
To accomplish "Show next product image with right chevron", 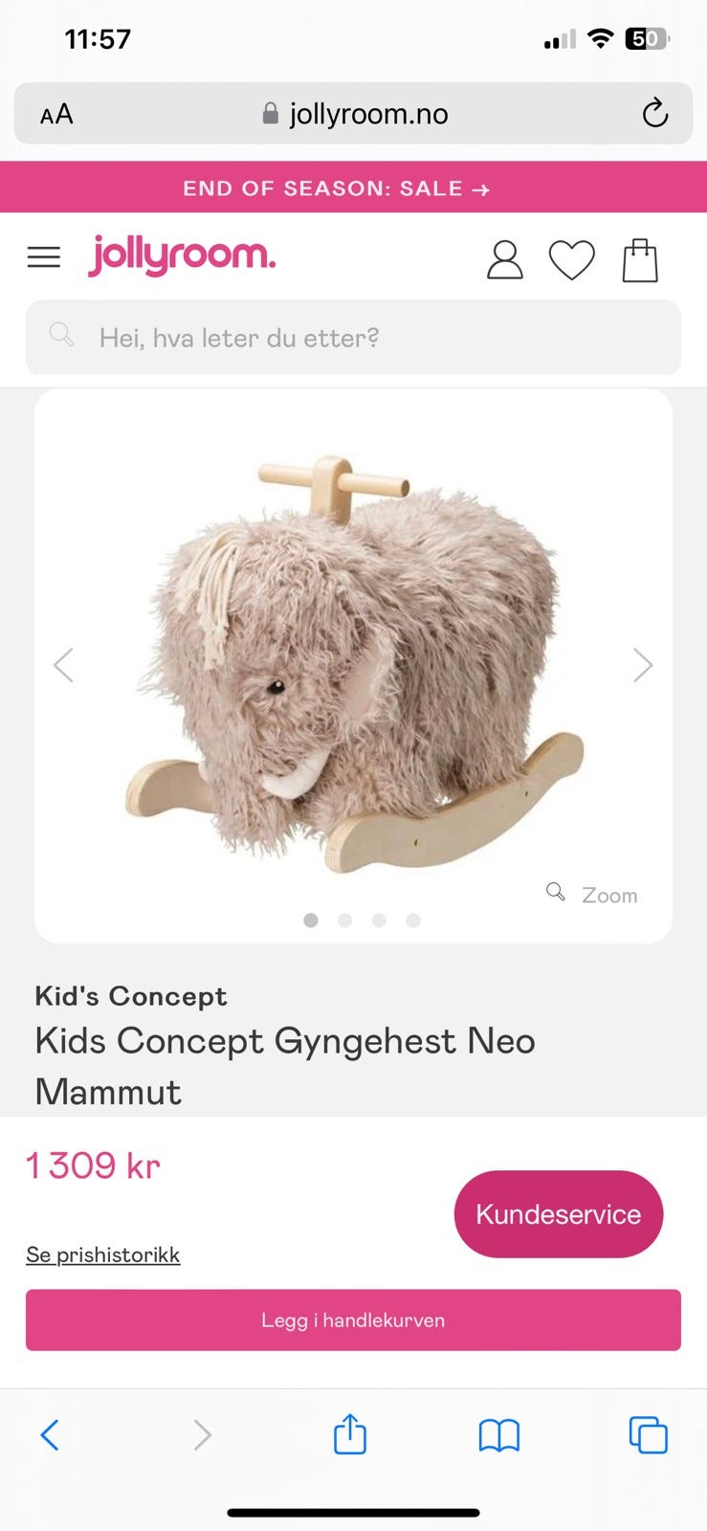I will (643, 664).
